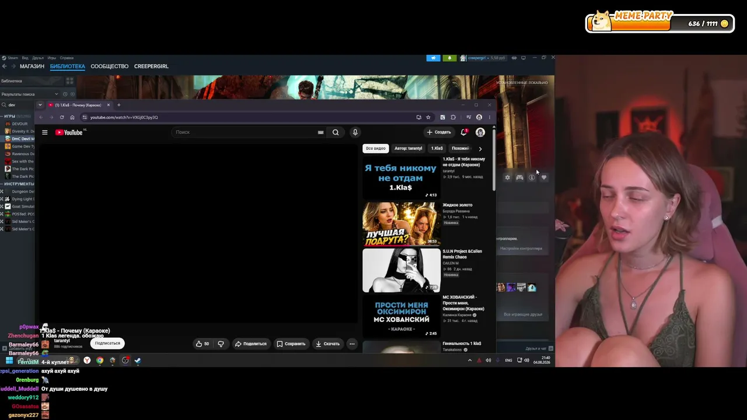Collapse the ИГРЫ category in Steam library

tap(2, 116)
